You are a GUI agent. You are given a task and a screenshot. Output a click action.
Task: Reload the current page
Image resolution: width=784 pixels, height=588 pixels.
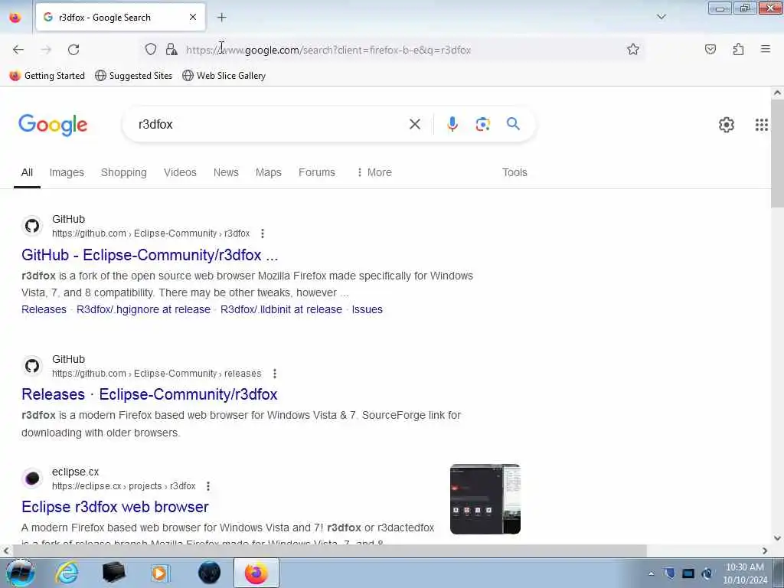point(73,50)
